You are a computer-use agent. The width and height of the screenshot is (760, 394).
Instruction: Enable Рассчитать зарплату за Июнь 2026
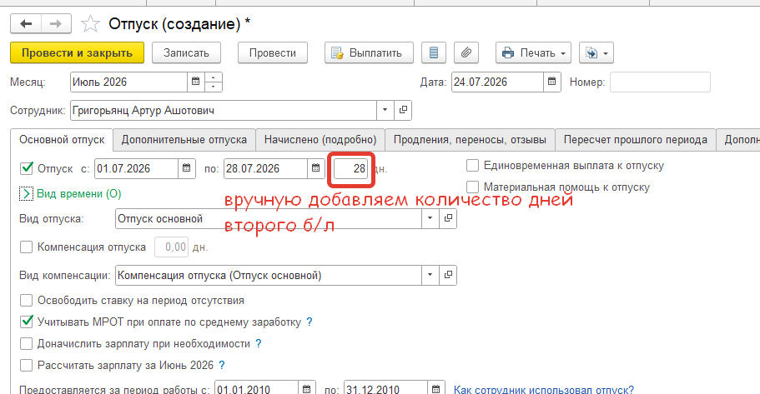click(26, 365)
